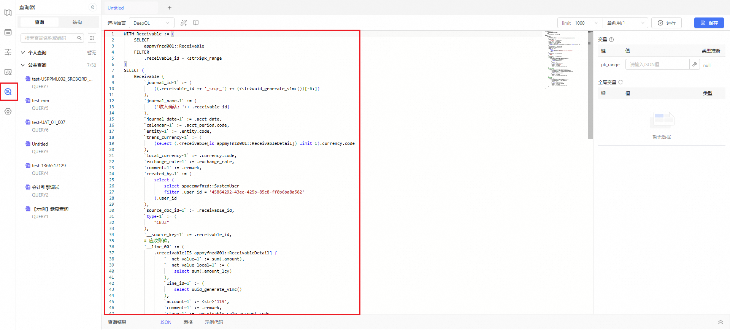The width and height of the screenshot is (730, 330).
Task: Collapse the 查询器 panel with the double-arrow icon
Action: 92,7
